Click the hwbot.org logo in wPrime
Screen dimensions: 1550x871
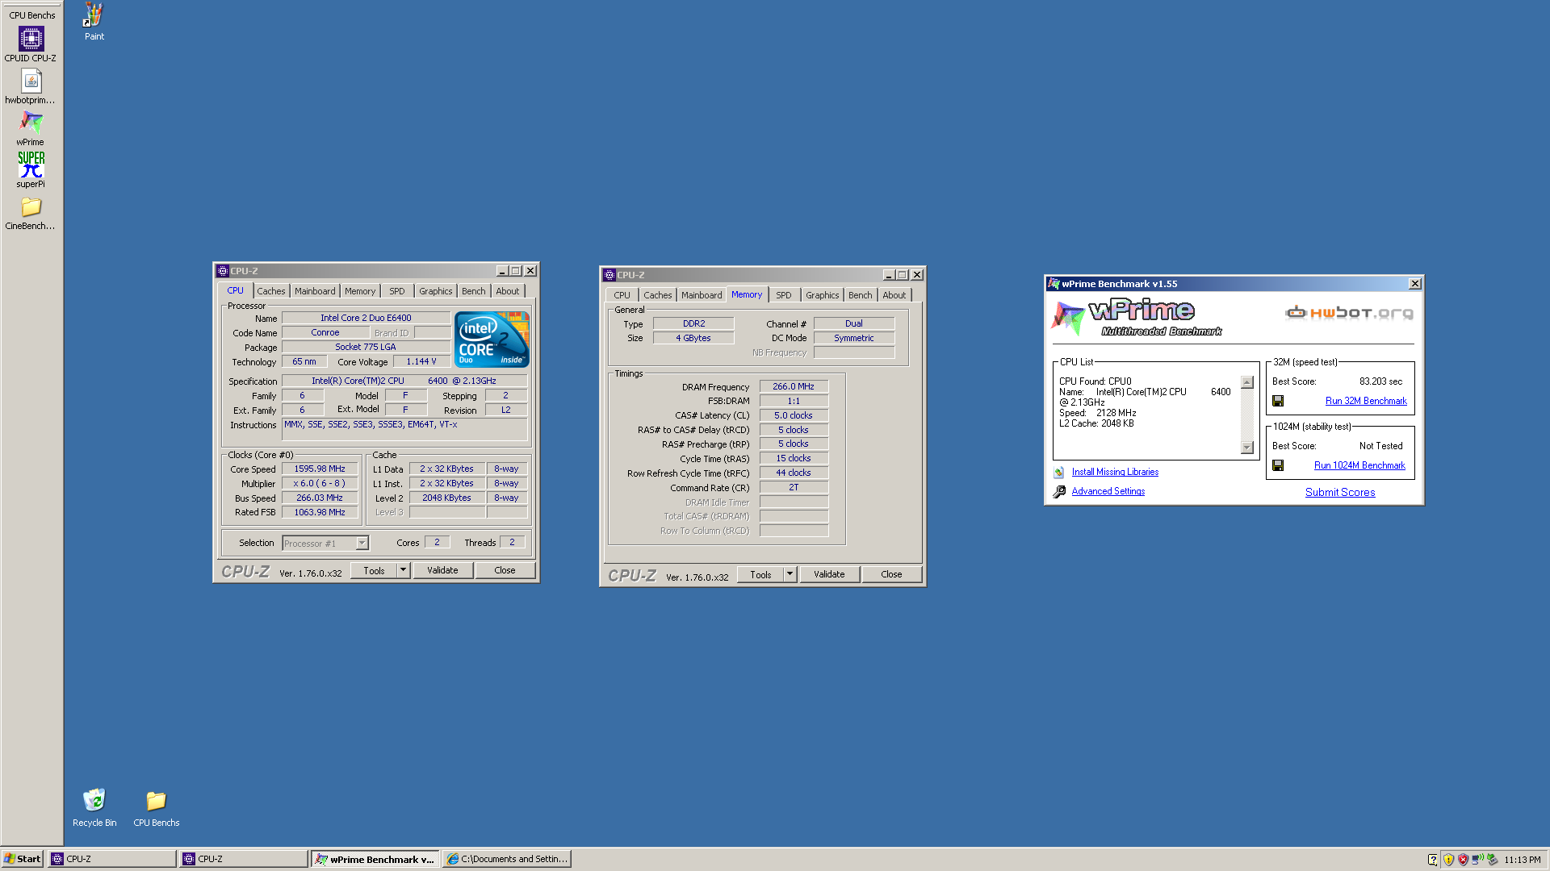pyautogui.click(x=1349, y=313)
